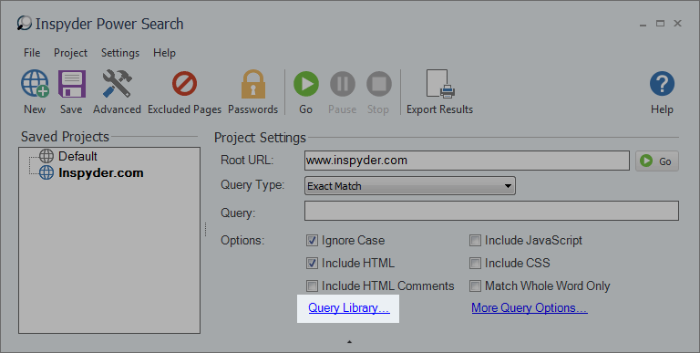Enable the Include JavaScript checkbox
This screenshot has width=700, height=353.
475,241
